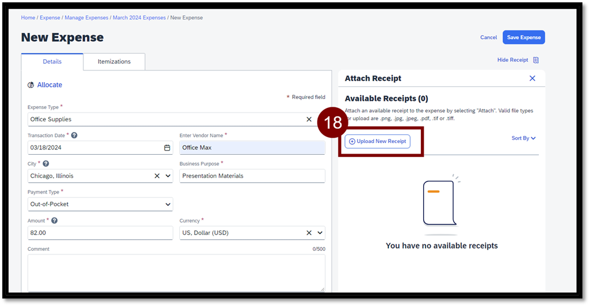The height and width of the screenshot is (306, 590).
Task: Open the Sort By menu
Action: pyautogui.click(x=524, y=138)
